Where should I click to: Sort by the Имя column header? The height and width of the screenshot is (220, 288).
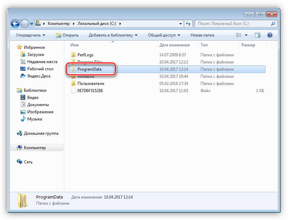pos(74,45)
